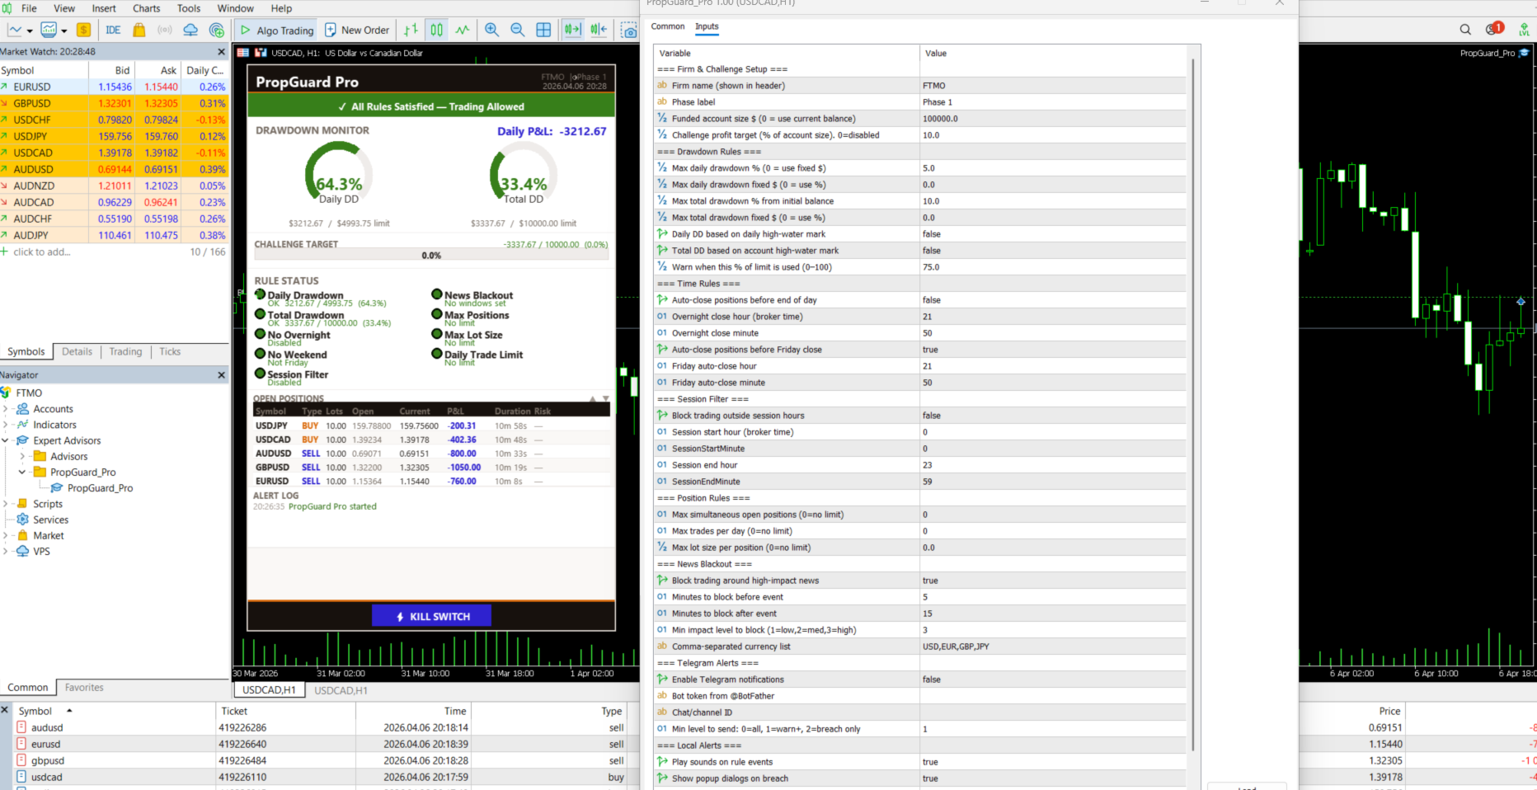Toggle chart shift from right edge
The width and height of the screenshot is (1537, 790).
599,30
